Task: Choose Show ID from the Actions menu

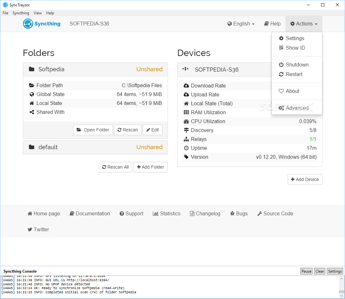Action: coord(297,48)
